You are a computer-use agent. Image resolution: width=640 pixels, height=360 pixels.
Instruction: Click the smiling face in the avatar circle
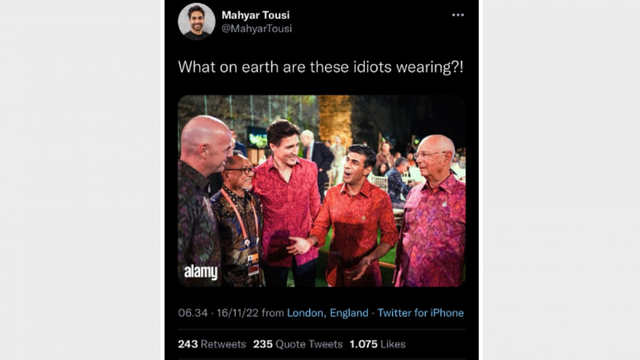pyautogui.click(x=197, y=22)
